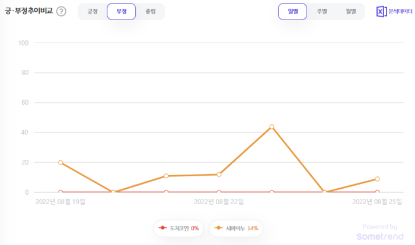Open the 중립 sentiment tab

pos(151,12)
